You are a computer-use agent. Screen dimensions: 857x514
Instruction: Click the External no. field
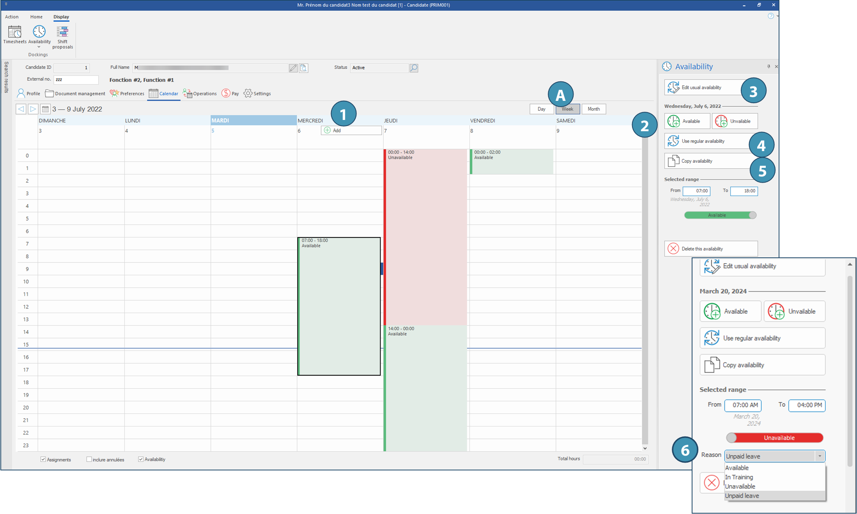[76, 79]
